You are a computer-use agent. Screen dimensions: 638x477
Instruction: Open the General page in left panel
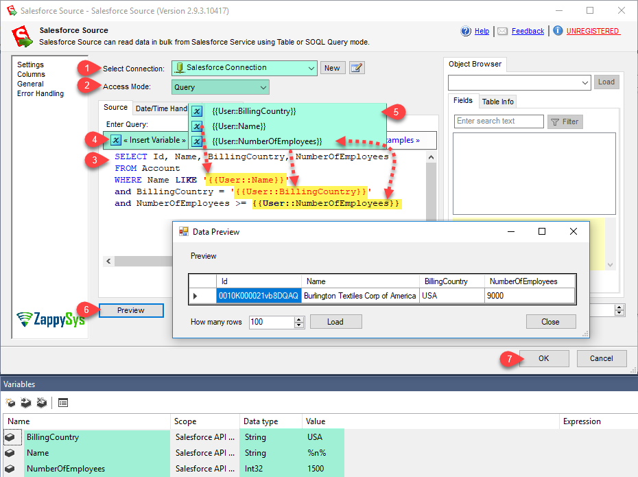[30, 84]
